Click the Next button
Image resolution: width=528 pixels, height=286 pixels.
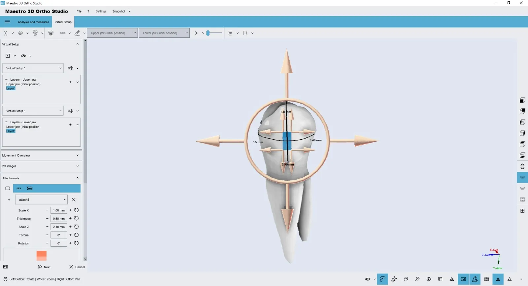[44, 267]
